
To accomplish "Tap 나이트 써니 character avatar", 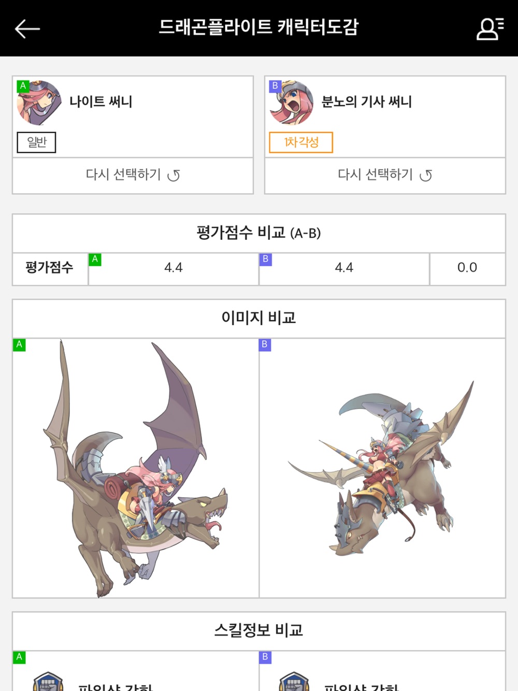I will coord(39,103).
